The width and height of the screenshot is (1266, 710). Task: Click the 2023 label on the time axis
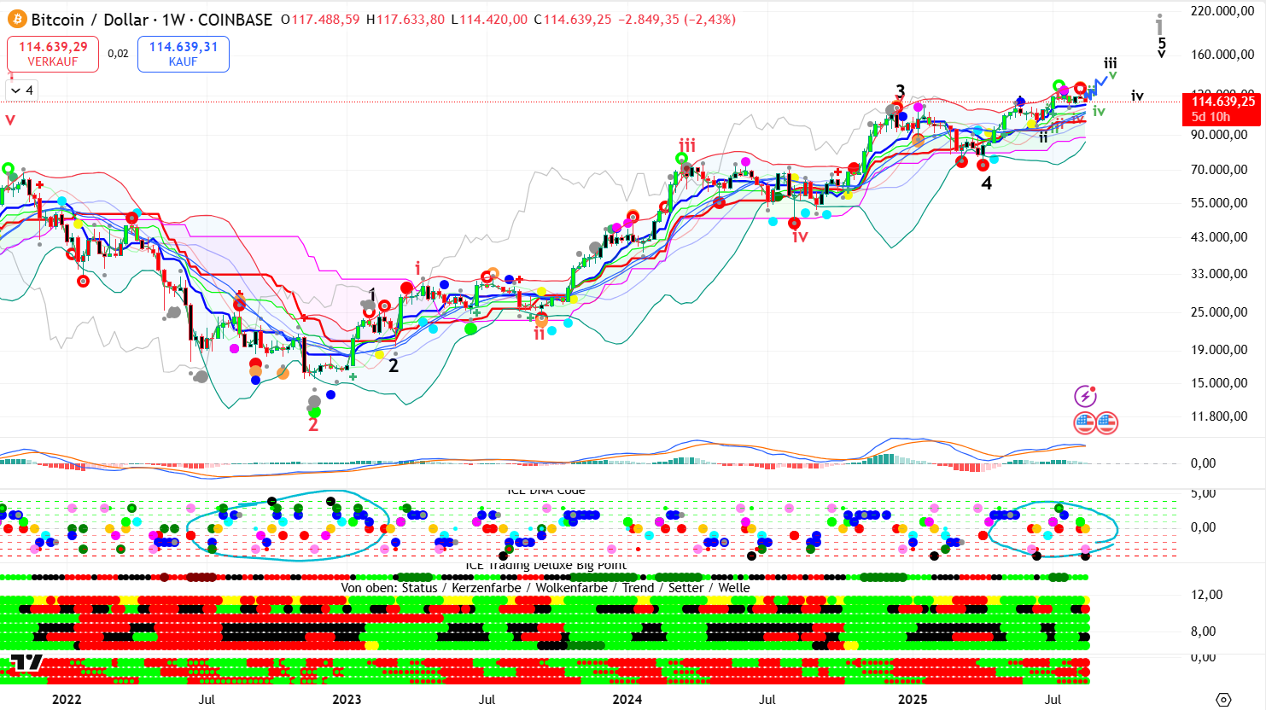coord(346,700)
